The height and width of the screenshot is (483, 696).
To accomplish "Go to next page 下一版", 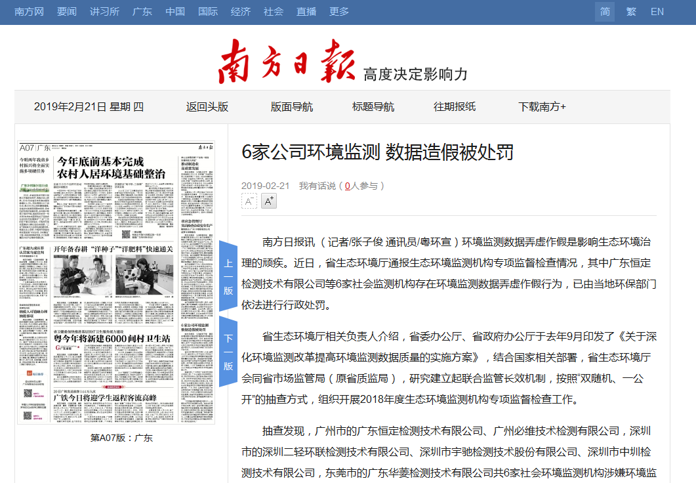I will (x=228, y=352).
